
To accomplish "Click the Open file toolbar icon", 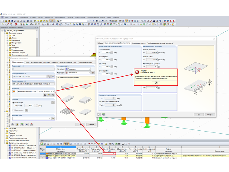I will tap(6, 21).
